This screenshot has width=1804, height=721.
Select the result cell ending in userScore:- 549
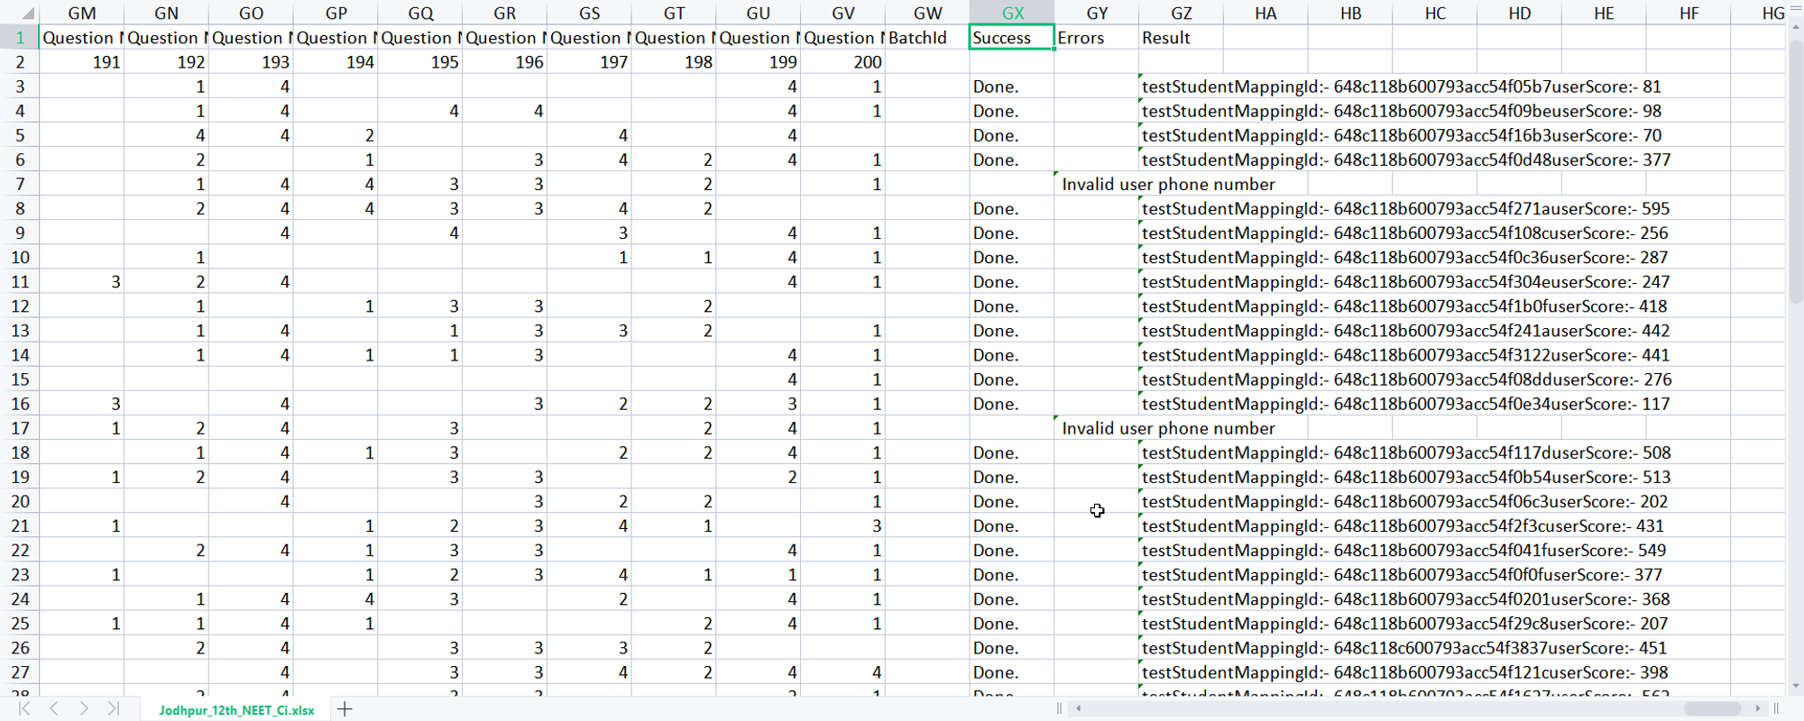pyautogui.click(x=1404, y=550)
